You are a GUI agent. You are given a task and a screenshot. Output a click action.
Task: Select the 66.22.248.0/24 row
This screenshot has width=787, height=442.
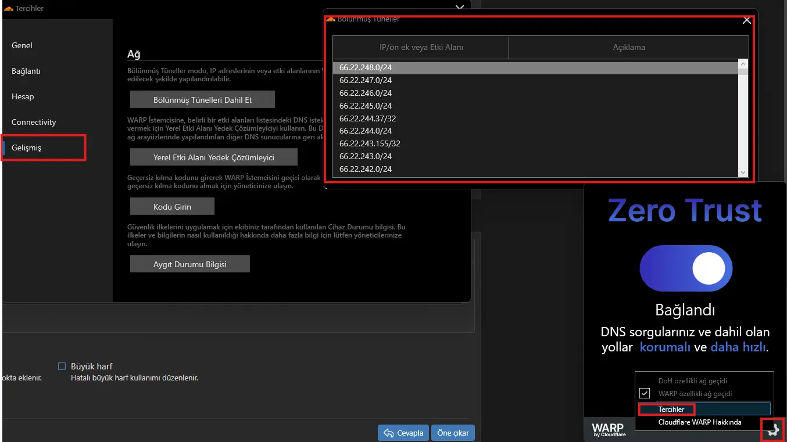(535, 67)
